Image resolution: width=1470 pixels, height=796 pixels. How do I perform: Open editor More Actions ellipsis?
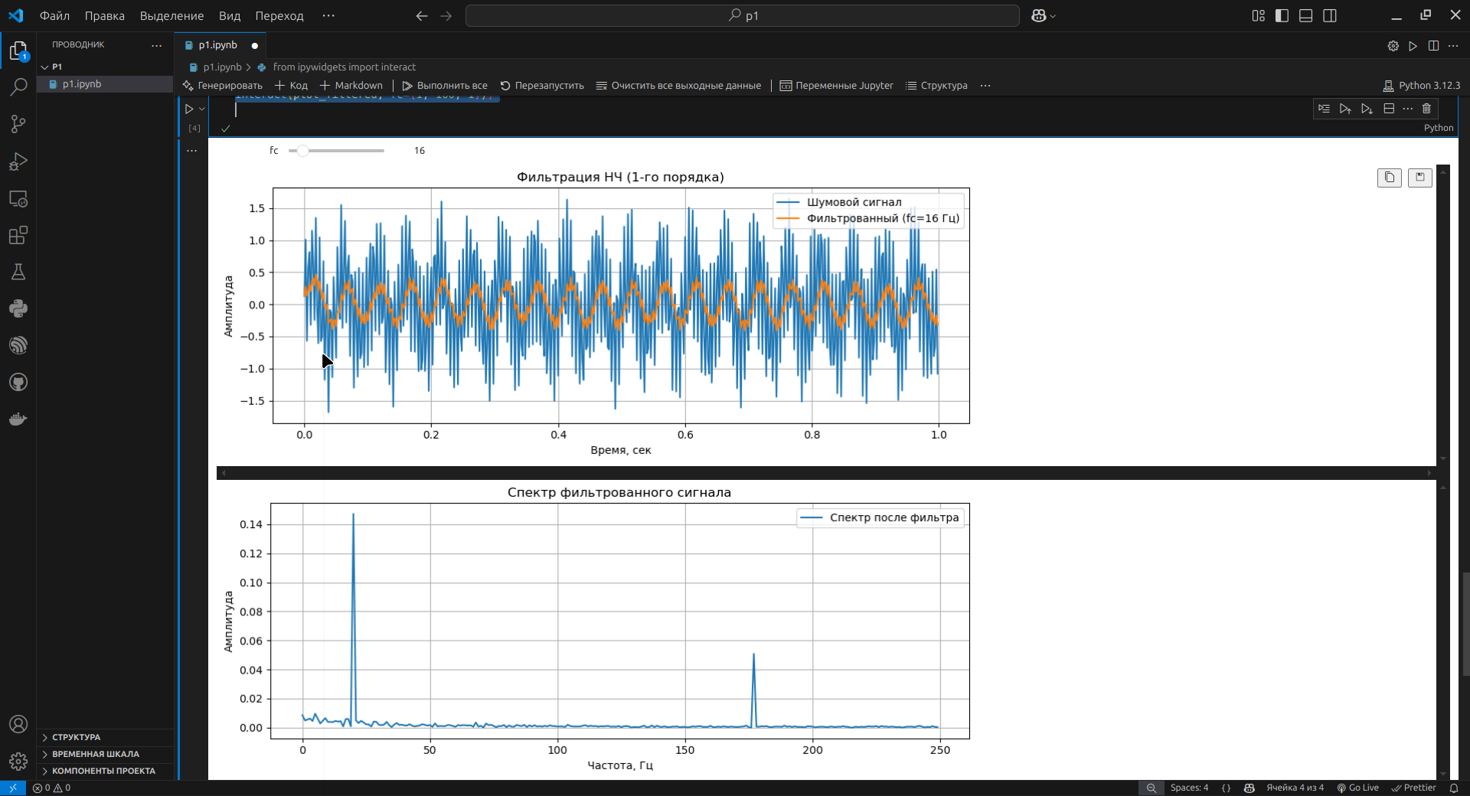(1453, 46)
